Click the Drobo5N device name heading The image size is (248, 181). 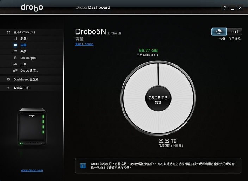(x=91, y=32)
